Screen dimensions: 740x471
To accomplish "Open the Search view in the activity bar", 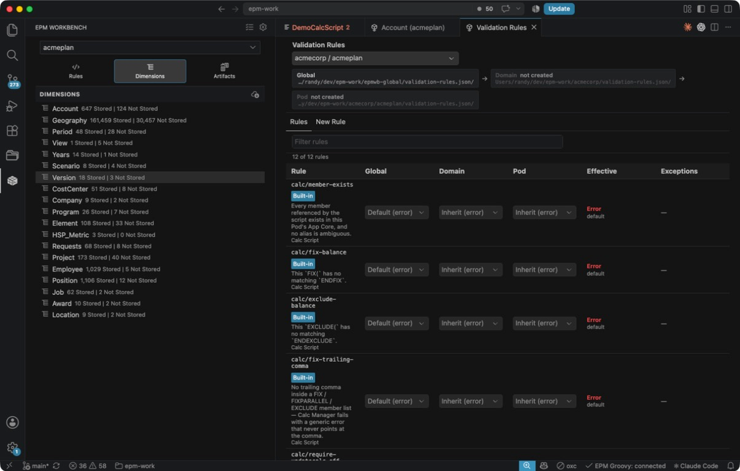I will 12,55.
